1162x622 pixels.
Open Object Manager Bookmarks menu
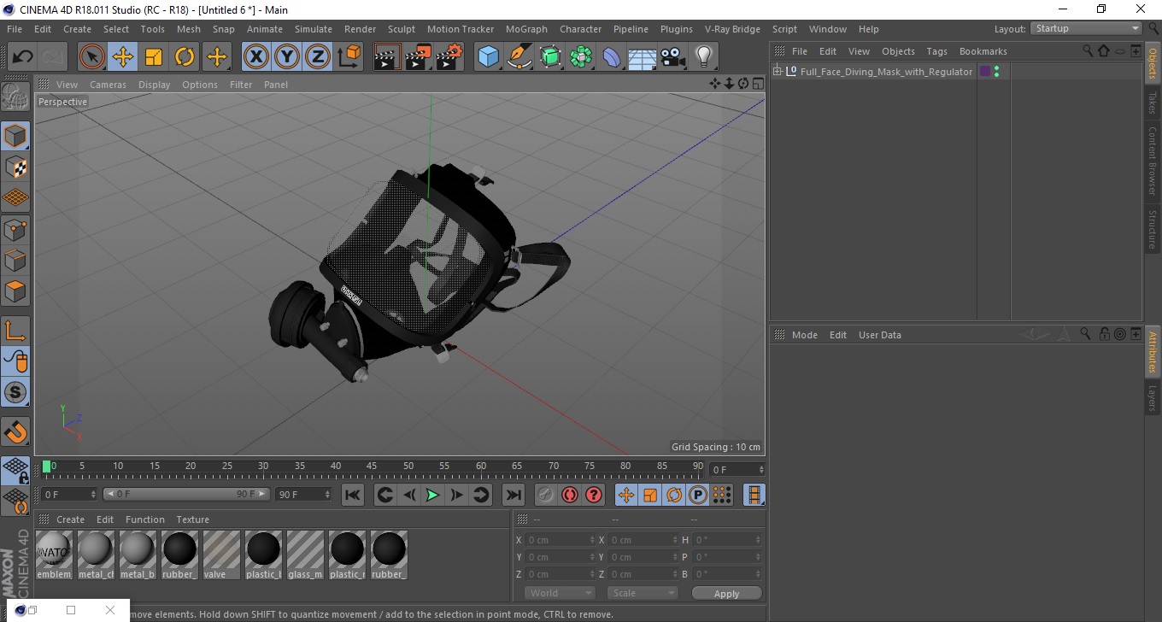pos(983,51)
